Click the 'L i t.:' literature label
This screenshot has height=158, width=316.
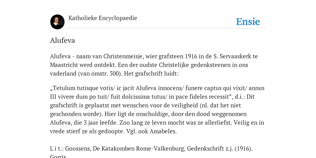[57, 149]
